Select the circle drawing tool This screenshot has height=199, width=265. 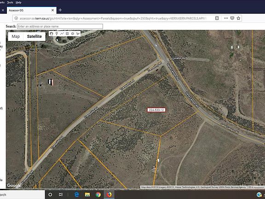(73, 34)
